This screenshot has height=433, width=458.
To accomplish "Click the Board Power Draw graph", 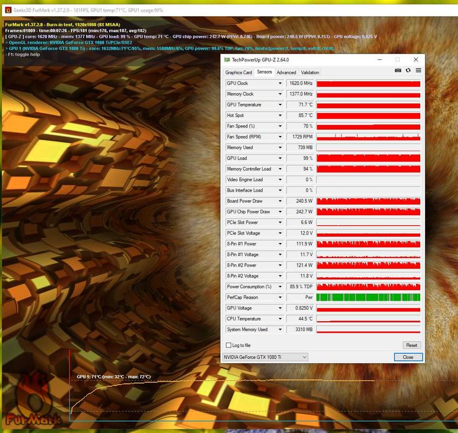I will 368,201.
